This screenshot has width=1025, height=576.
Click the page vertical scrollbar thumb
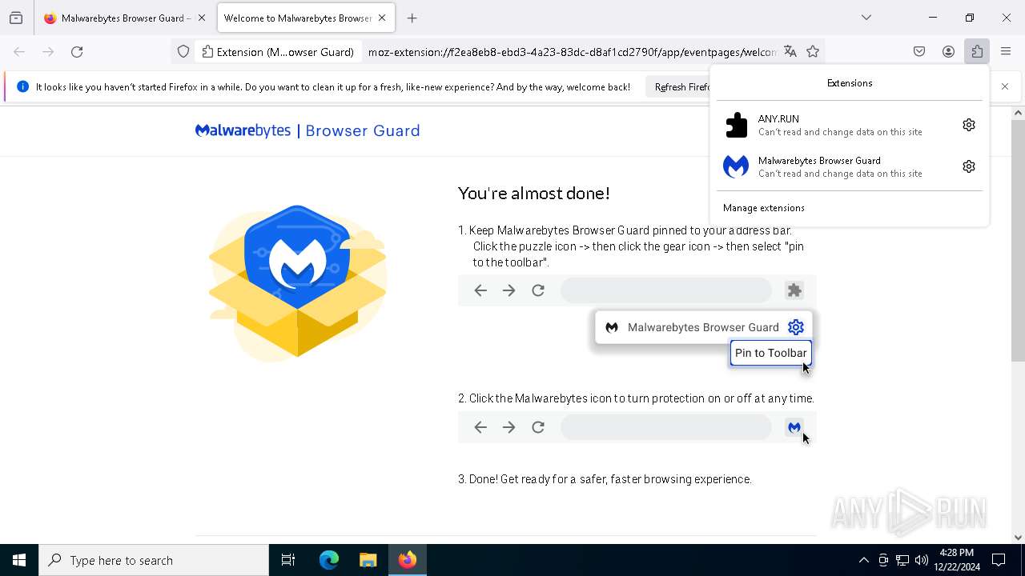(x=1018, y=240)
